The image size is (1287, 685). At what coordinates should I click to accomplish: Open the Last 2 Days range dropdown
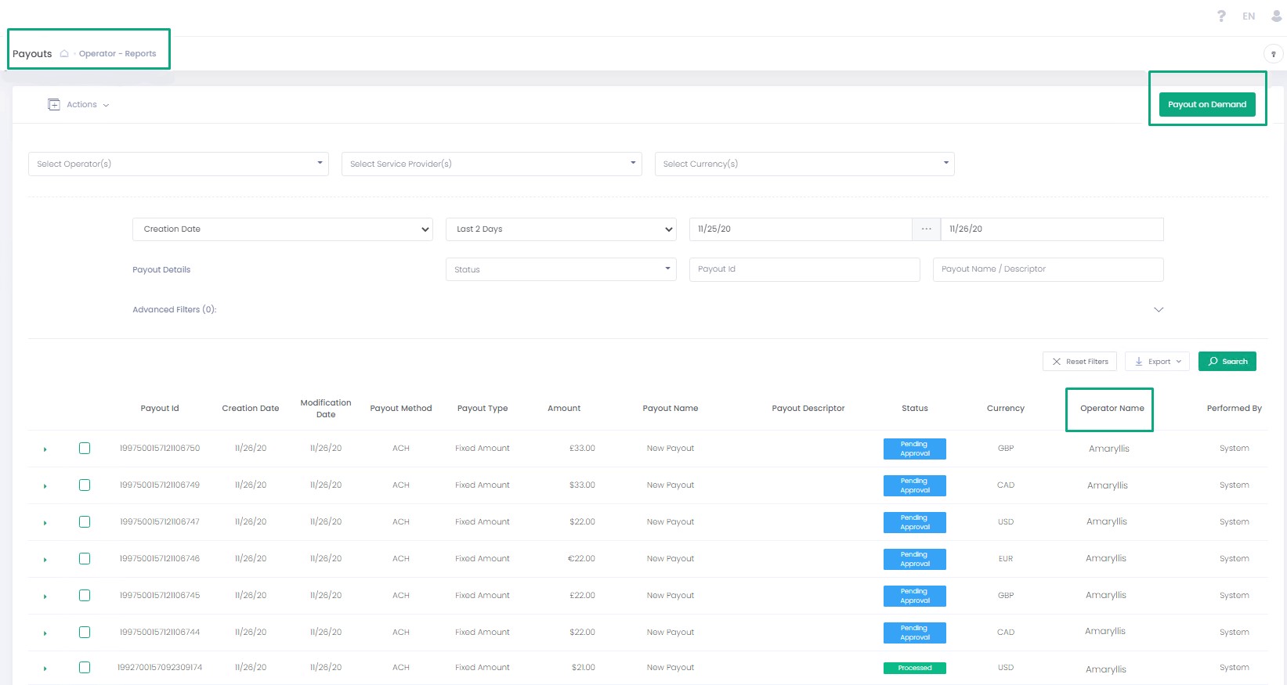click(561, 229)
